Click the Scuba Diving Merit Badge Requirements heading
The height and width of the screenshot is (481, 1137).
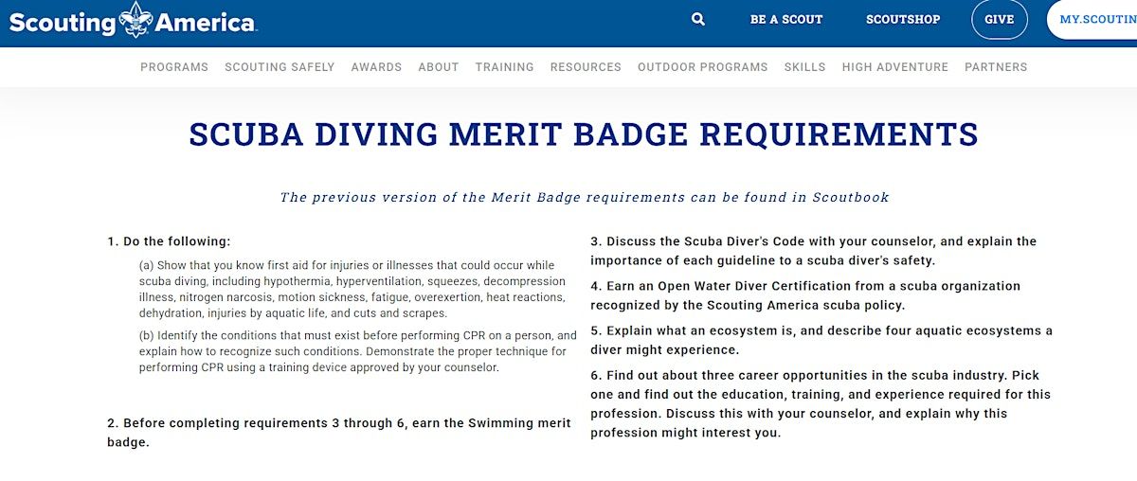click(x=584, y=134)
